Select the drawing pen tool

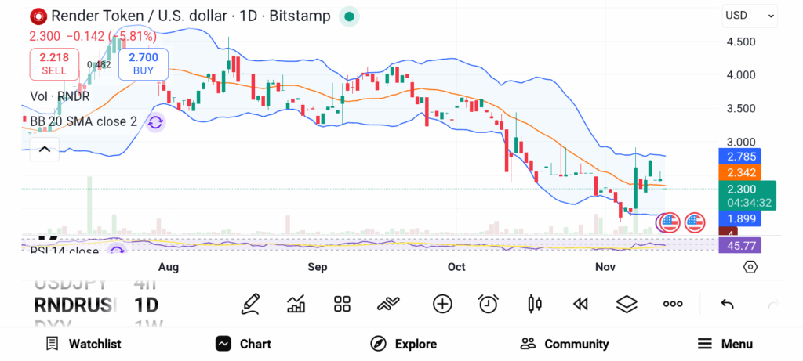tap(251, 304)
